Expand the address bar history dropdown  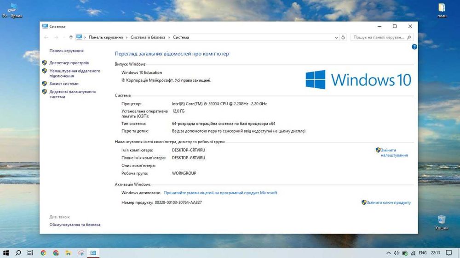pos(336,38)
